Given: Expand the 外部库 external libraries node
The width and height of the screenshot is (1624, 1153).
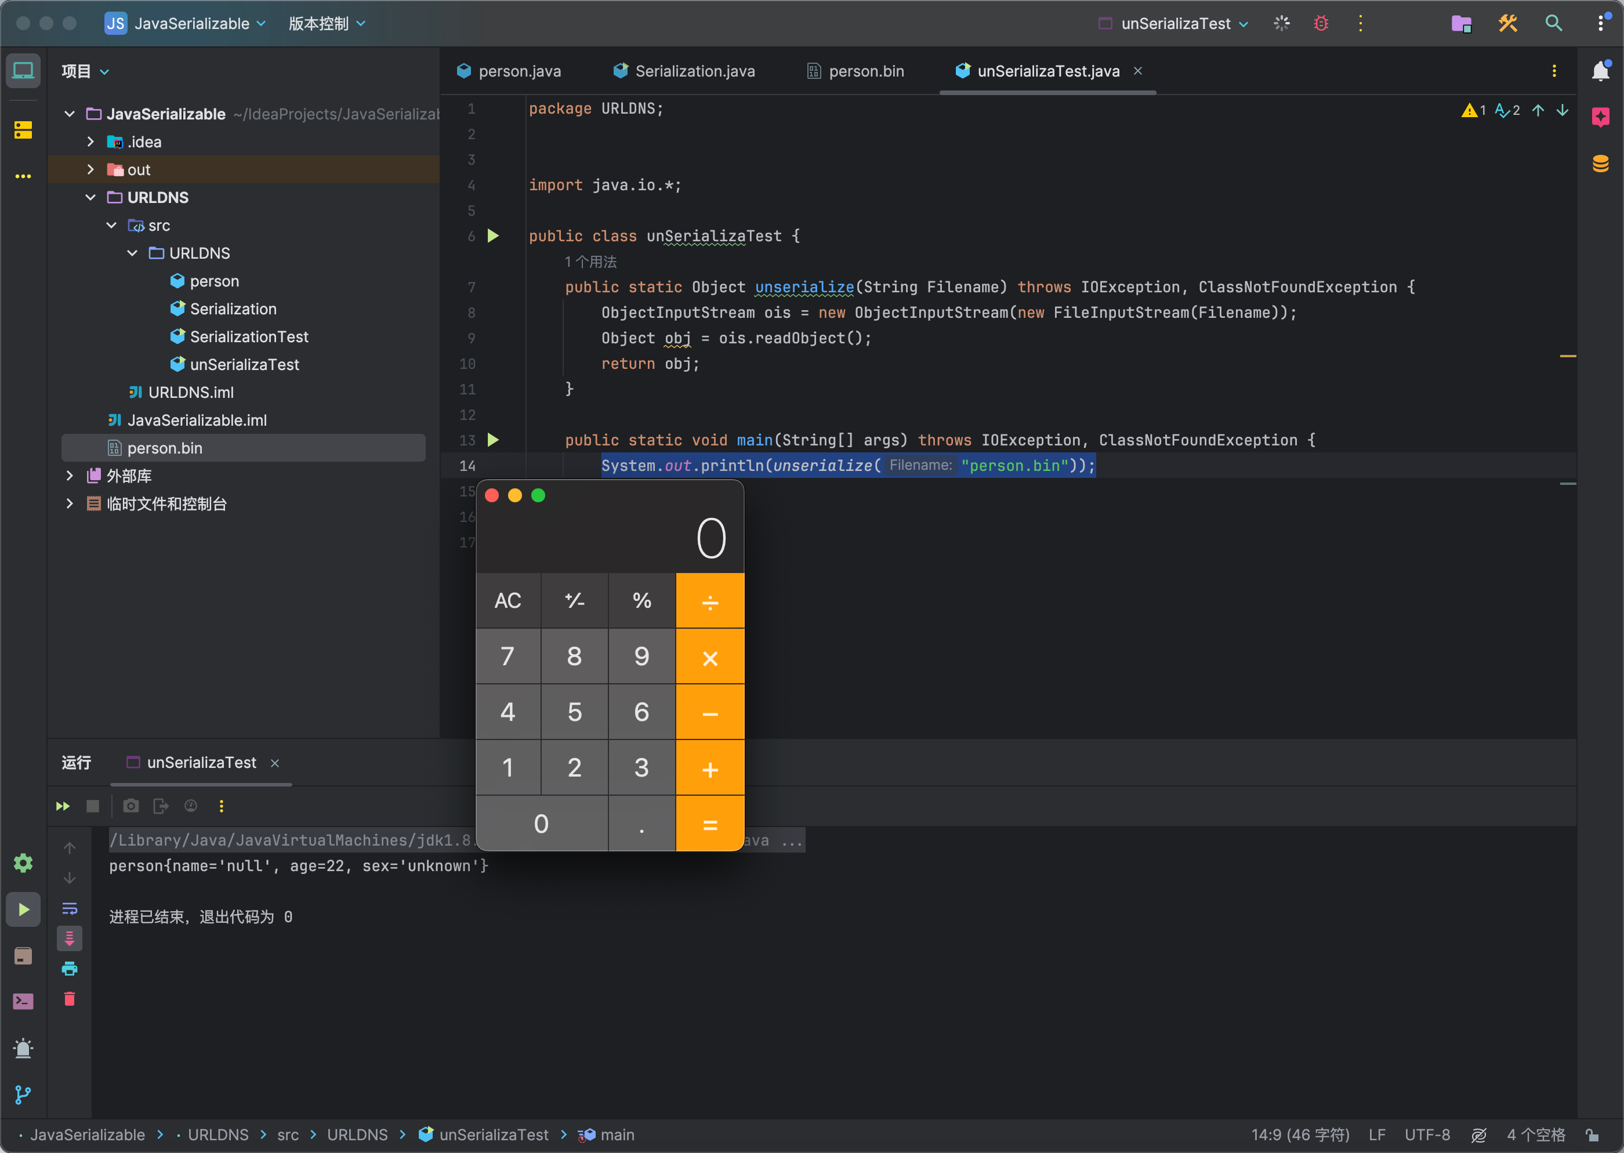Looking at the screenshot, I should [x=70, y=476].
